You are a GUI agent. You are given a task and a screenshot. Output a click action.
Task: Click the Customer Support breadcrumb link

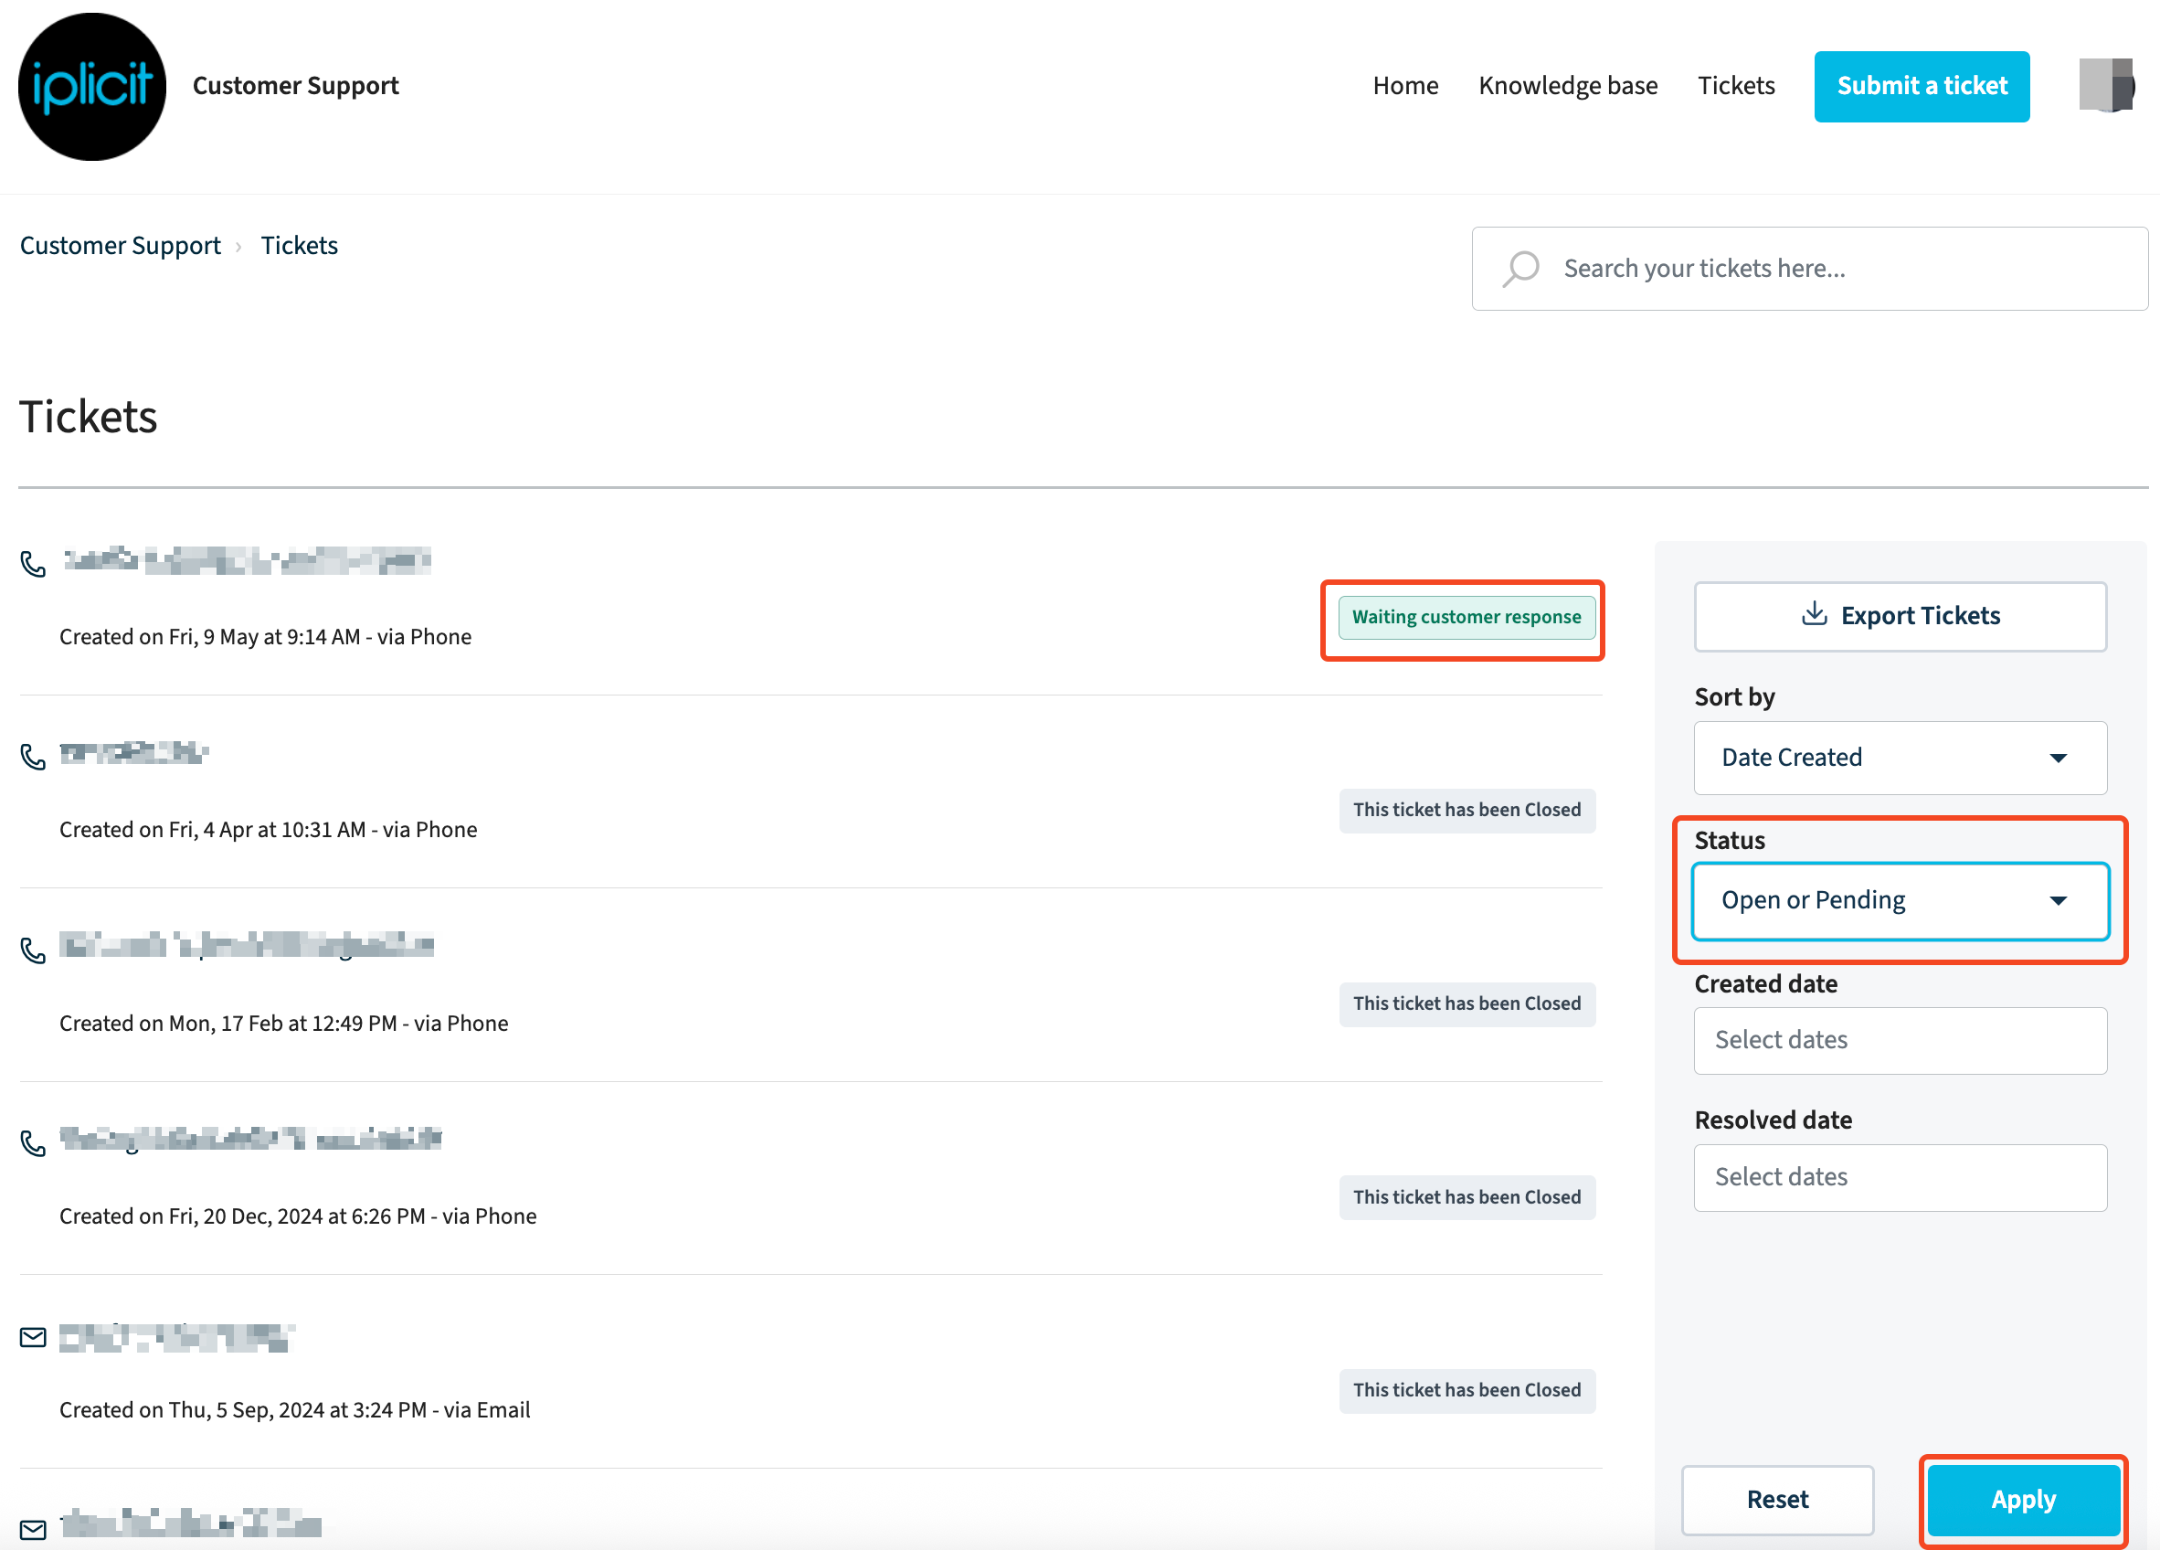click(120, 246)
